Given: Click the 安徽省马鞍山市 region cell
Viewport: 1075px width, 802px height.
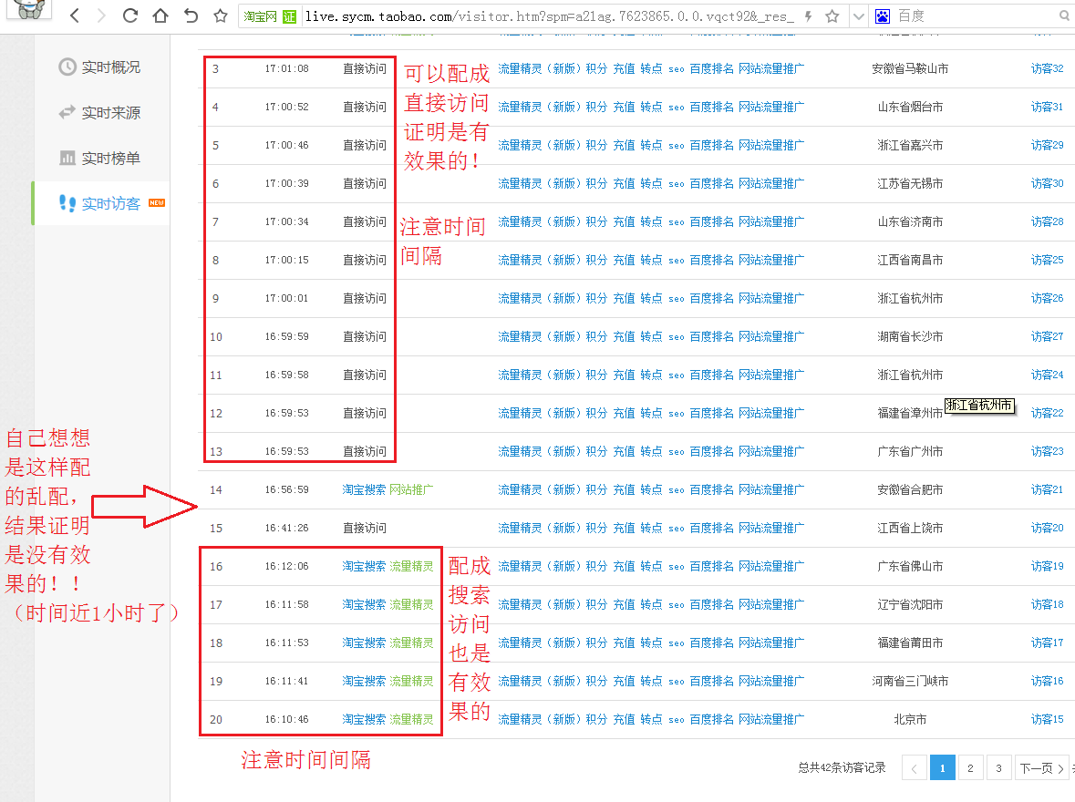Looking at the screenshot, I should (910, 68).
